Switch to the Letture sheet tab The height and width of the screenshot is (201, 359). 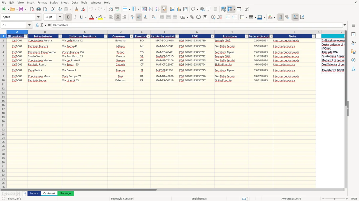[x=34, y=193]
